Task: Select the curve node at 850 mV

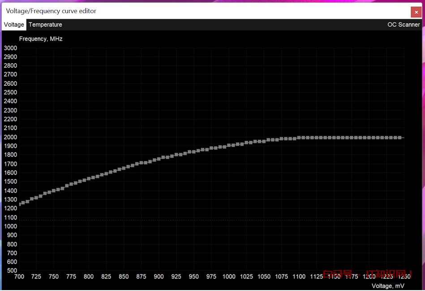Action: click(124, 168)
